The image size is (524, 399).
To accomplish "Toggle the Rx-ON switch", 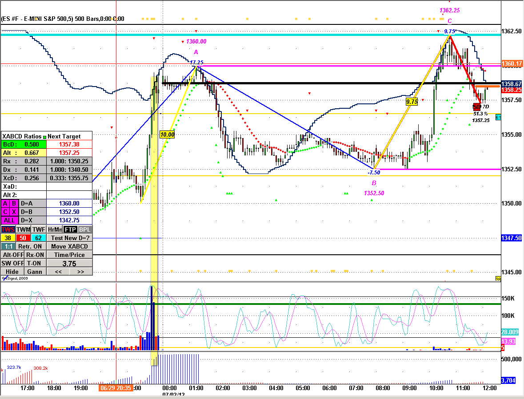I will point(36,255).
